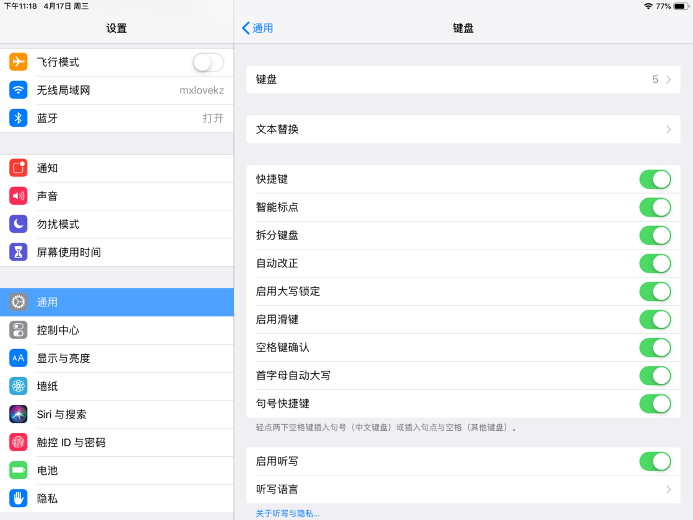This screenshot has width=693, height=520.
Task: Tap the 键盘 page title in header
Action: 463,28
